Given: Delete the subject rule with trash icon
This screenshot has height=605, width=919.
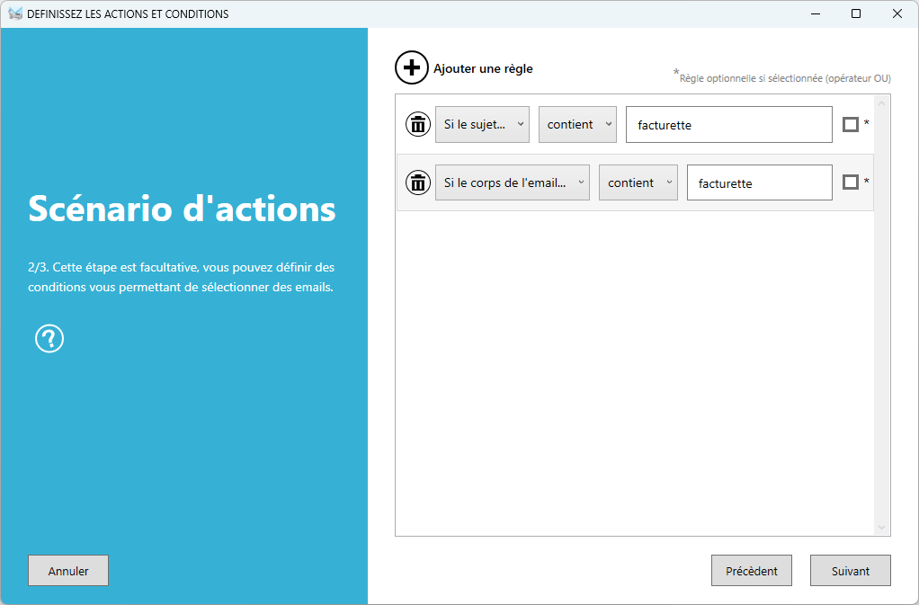Looking at the screenshot, I should [418, 124].
